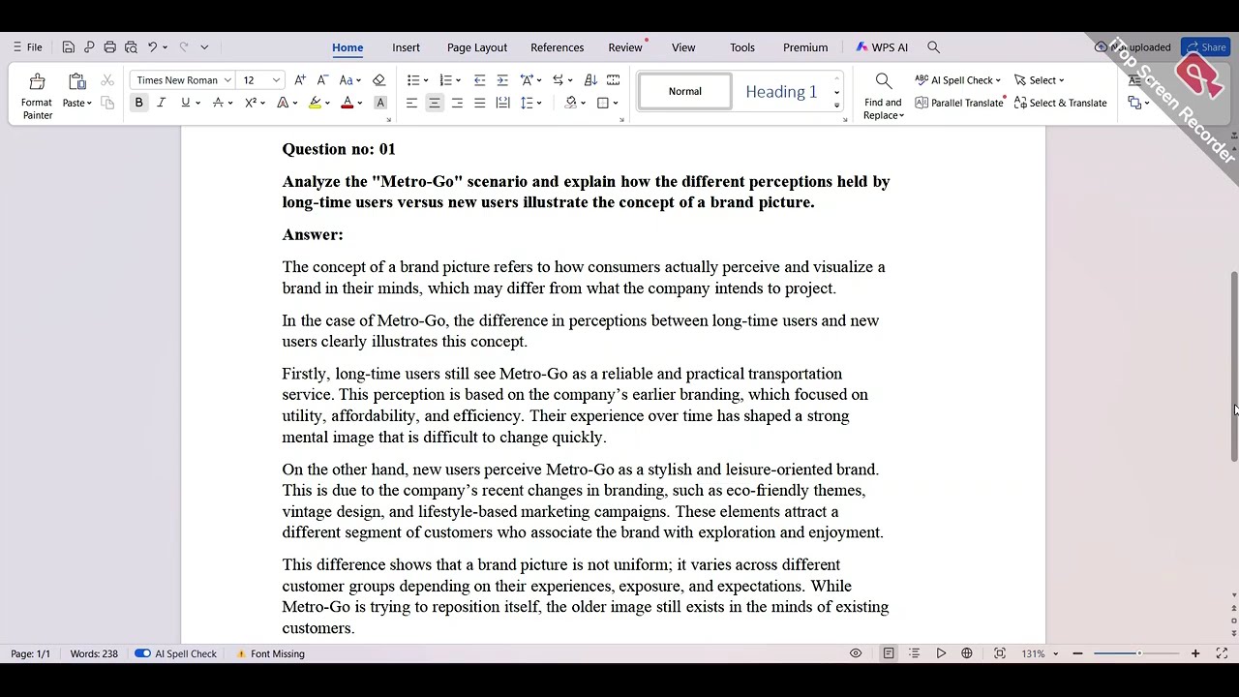This screenshot has height=697, width=1239.
Task: Apply Italic formatting
Action: click(161, 103)
